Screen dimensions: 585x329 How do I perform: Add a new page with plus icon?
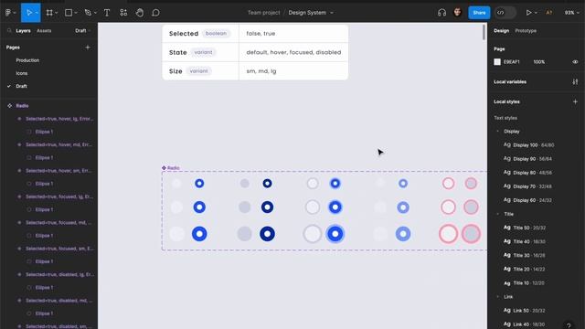88,48
